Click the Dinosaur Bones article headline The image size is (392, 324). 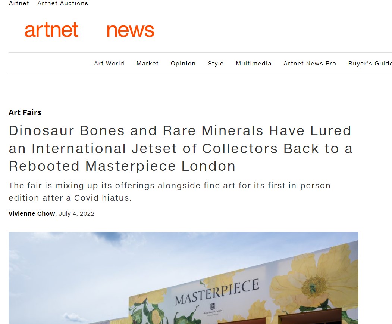pos(181,148)
